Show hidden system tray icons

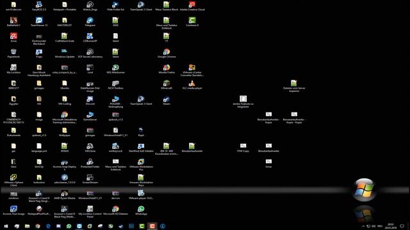(x=363, y=226)
